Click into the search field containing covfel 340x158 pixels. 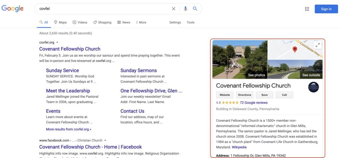tap(104, 9)
